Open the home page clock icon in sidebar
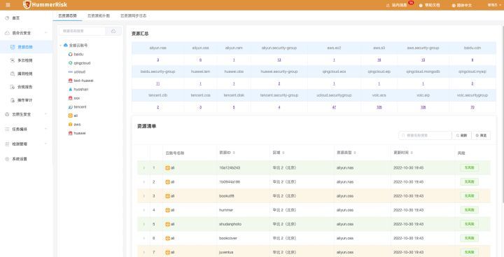 pos(7,18)
